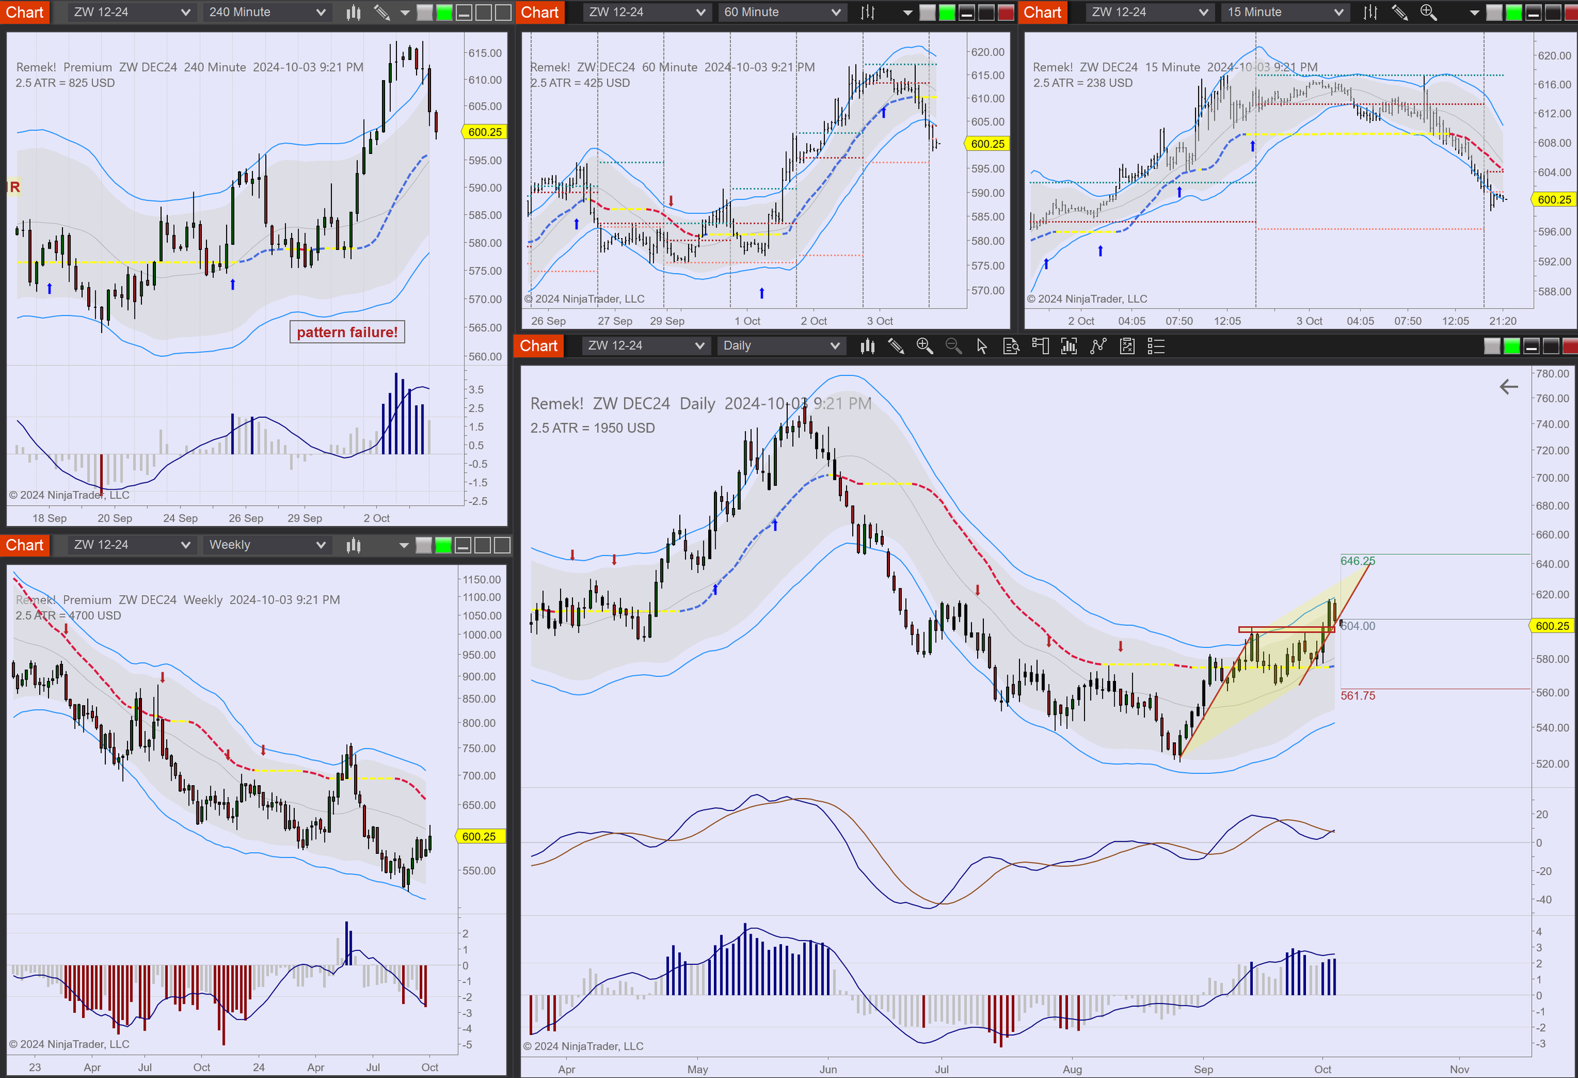Open ZW 12-24 instrument dropdown in Daily chart
Screen dimensions: 1578x1078
pyautogui.click(x=646, y=345)
